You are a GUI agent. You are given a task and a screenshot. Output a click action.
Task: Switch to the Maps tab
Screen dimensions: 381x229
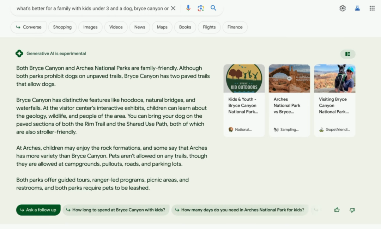click(x=162, y=27)
